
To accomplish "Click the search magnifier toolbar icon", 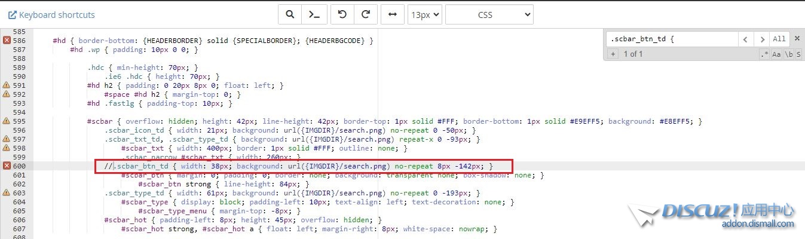I will [290, 14].
